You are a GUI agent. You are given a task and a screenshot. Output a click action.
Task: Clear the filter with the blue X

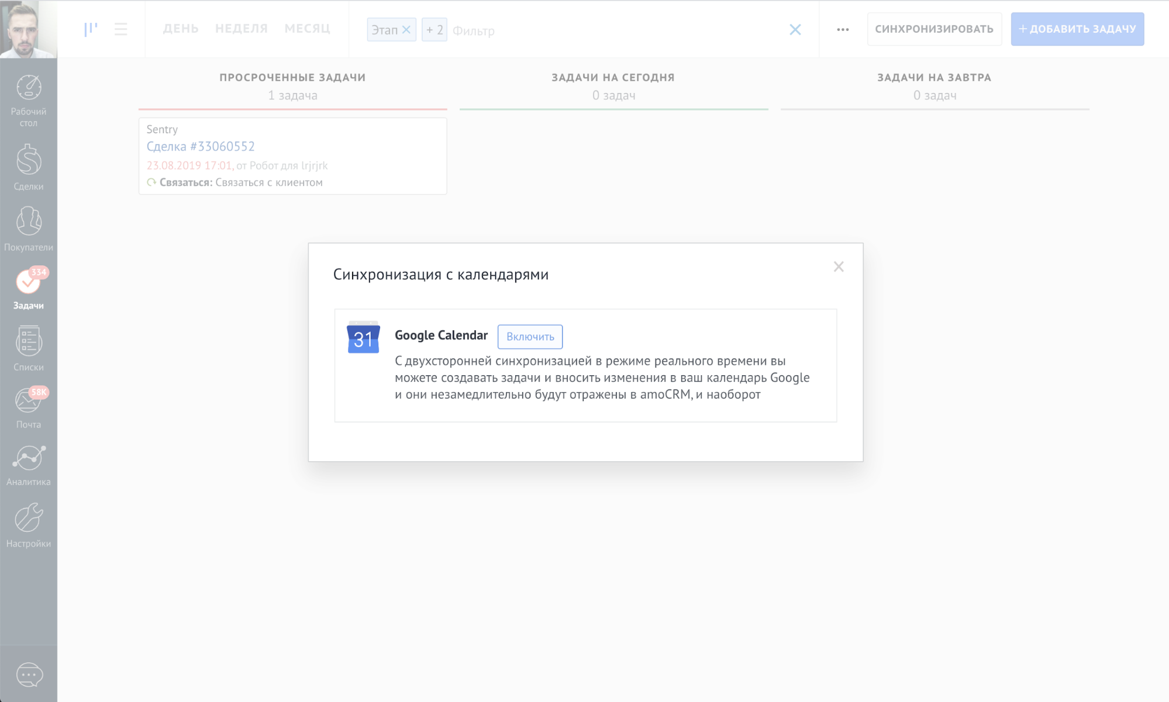(795, 29)
